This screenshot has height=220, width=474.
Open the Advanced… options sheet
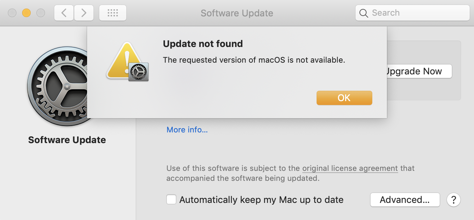click(405, 200)
